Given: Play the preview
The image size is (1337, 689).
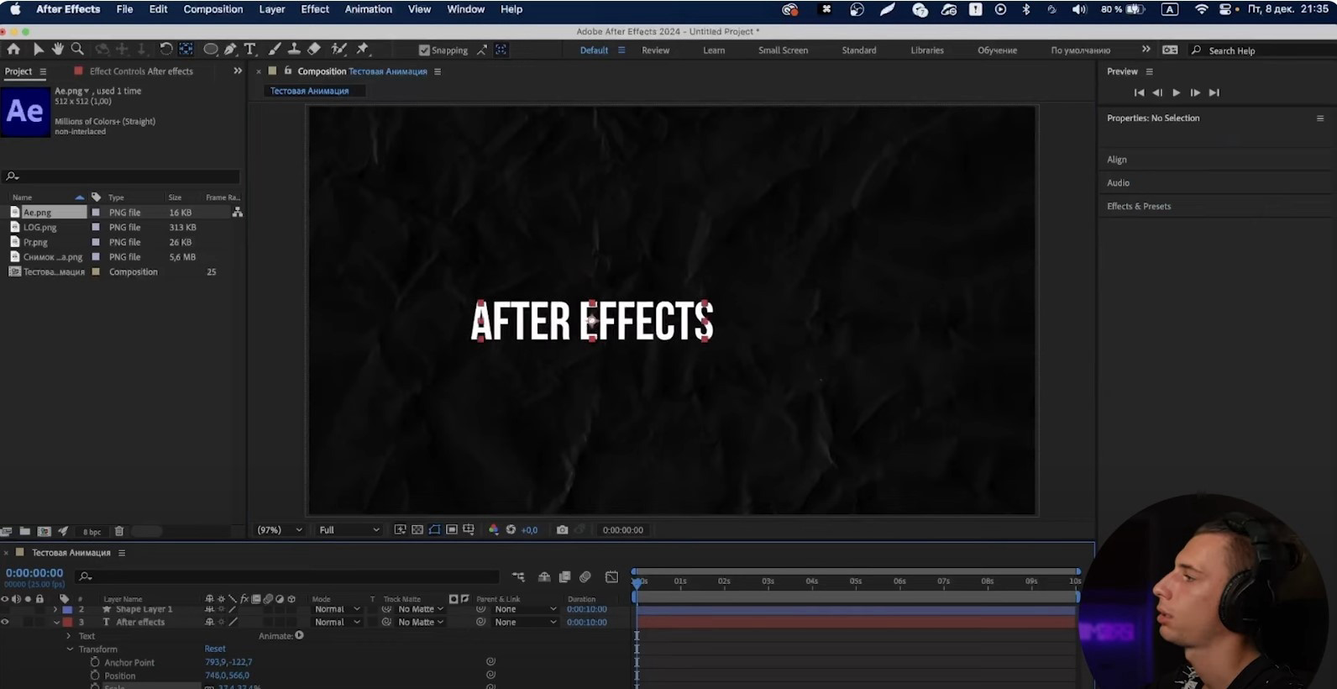Looking at the screenshot, I should click(1177, 92).
